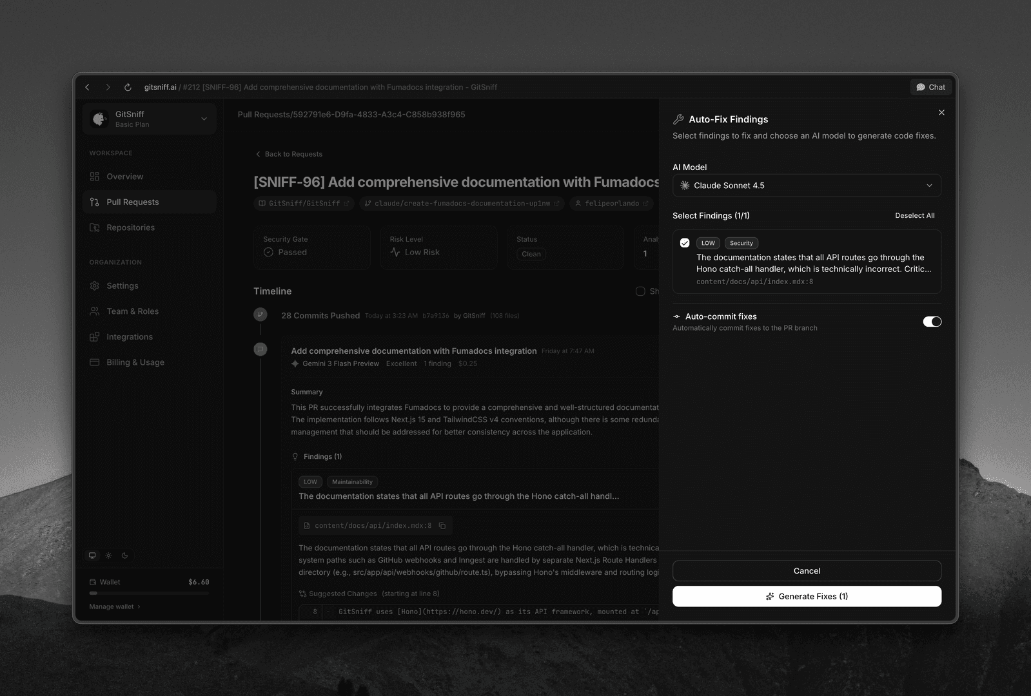Open Overview in the sidebar
1031x696 pixels.
pyautogui.click(x=150, y=177)
